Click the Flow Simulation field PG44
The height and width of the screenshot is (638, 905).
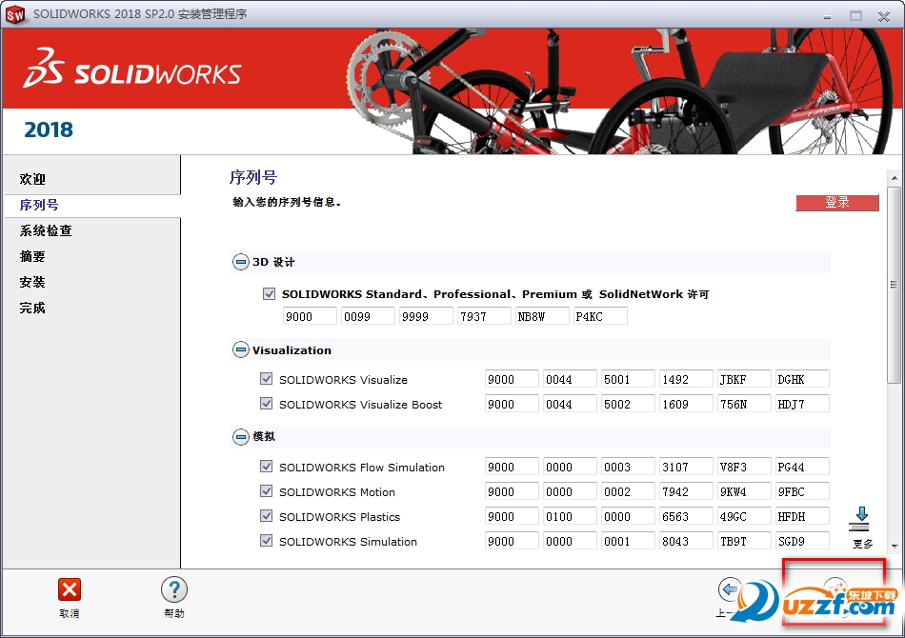[802, 467]
